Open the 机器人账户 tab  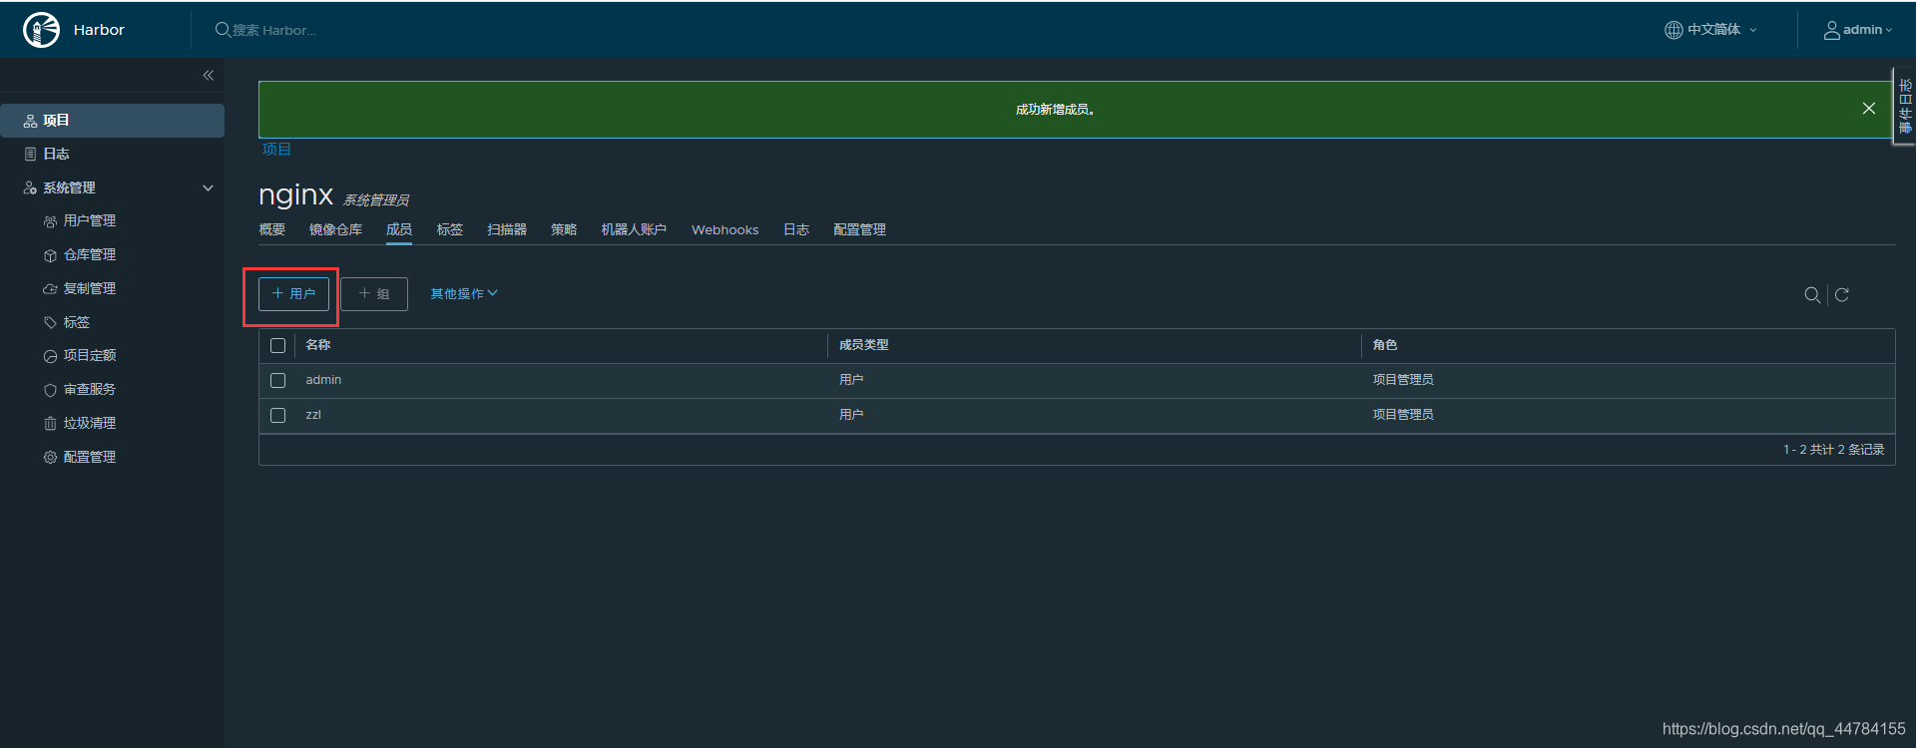coord(634,230)
